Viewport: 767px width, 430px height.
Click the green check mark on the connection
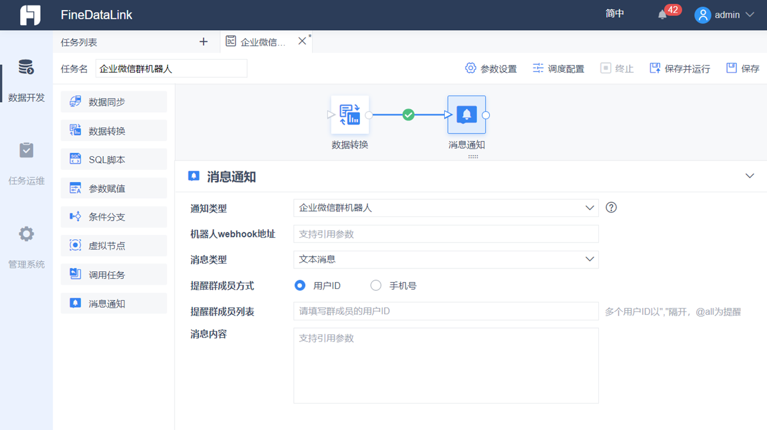point(408,115)
